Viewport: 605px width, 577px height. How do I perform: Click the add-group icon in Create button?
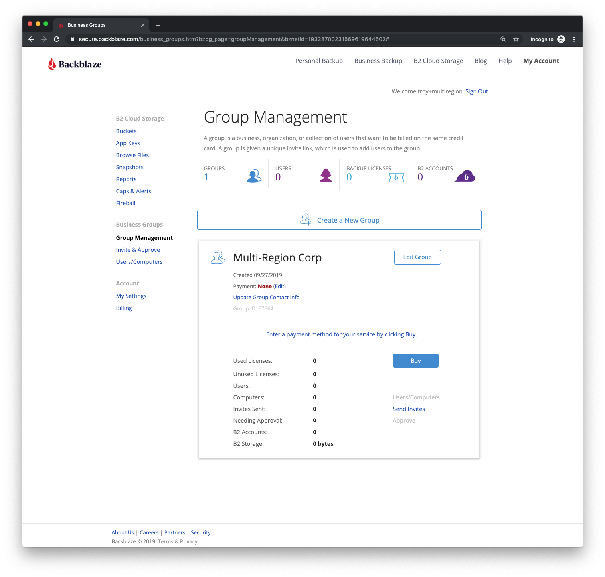click(306, 220)
